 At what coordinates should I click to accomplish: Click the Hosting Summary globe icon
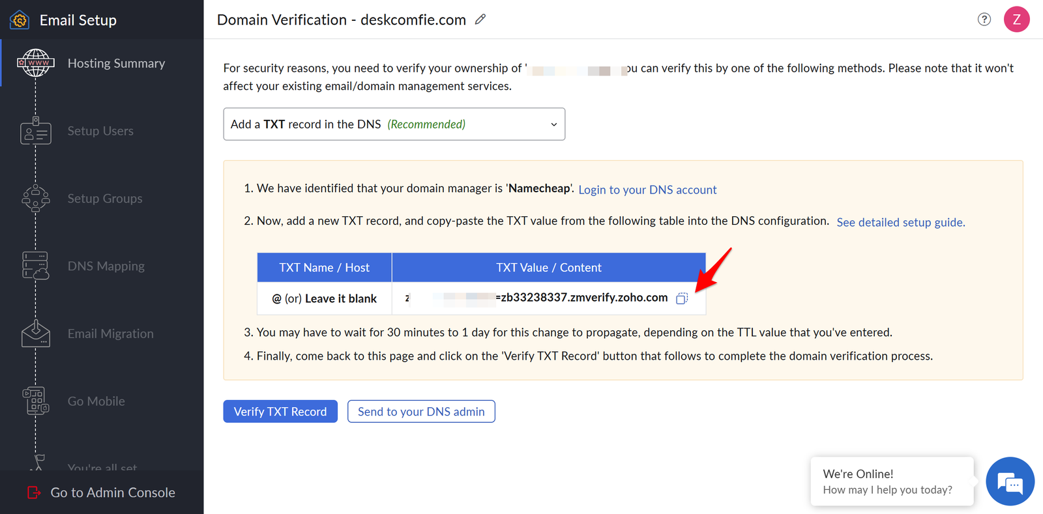(x=35, y=63)
